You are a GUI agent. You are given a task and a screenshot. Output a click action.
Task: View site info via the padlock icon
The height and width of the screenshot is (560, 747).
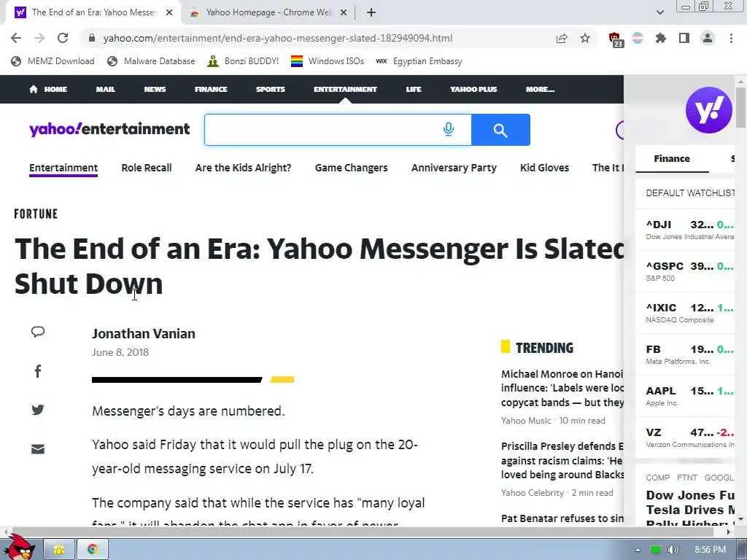tap(92, 38)
